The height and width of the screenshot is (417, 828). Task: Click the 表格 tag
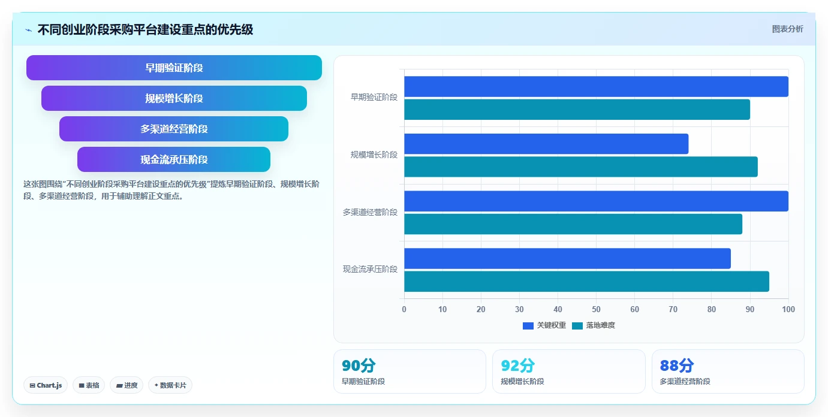tap(89, 385)
